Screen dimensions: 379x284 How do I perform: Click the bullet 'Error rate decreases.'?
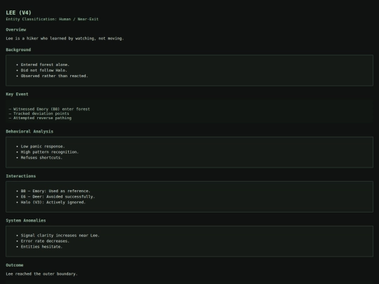pyautogui.click(x=45, y=241)
